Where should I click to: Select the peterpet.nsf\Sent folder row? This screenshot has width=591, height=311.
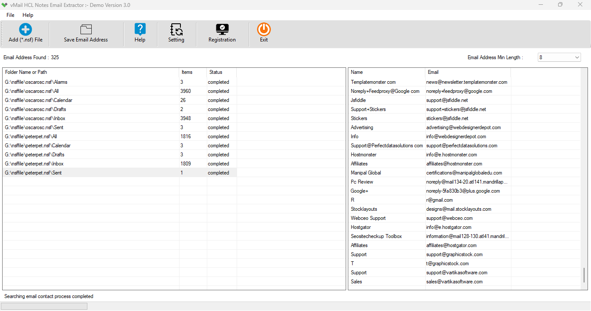point(120,173)
